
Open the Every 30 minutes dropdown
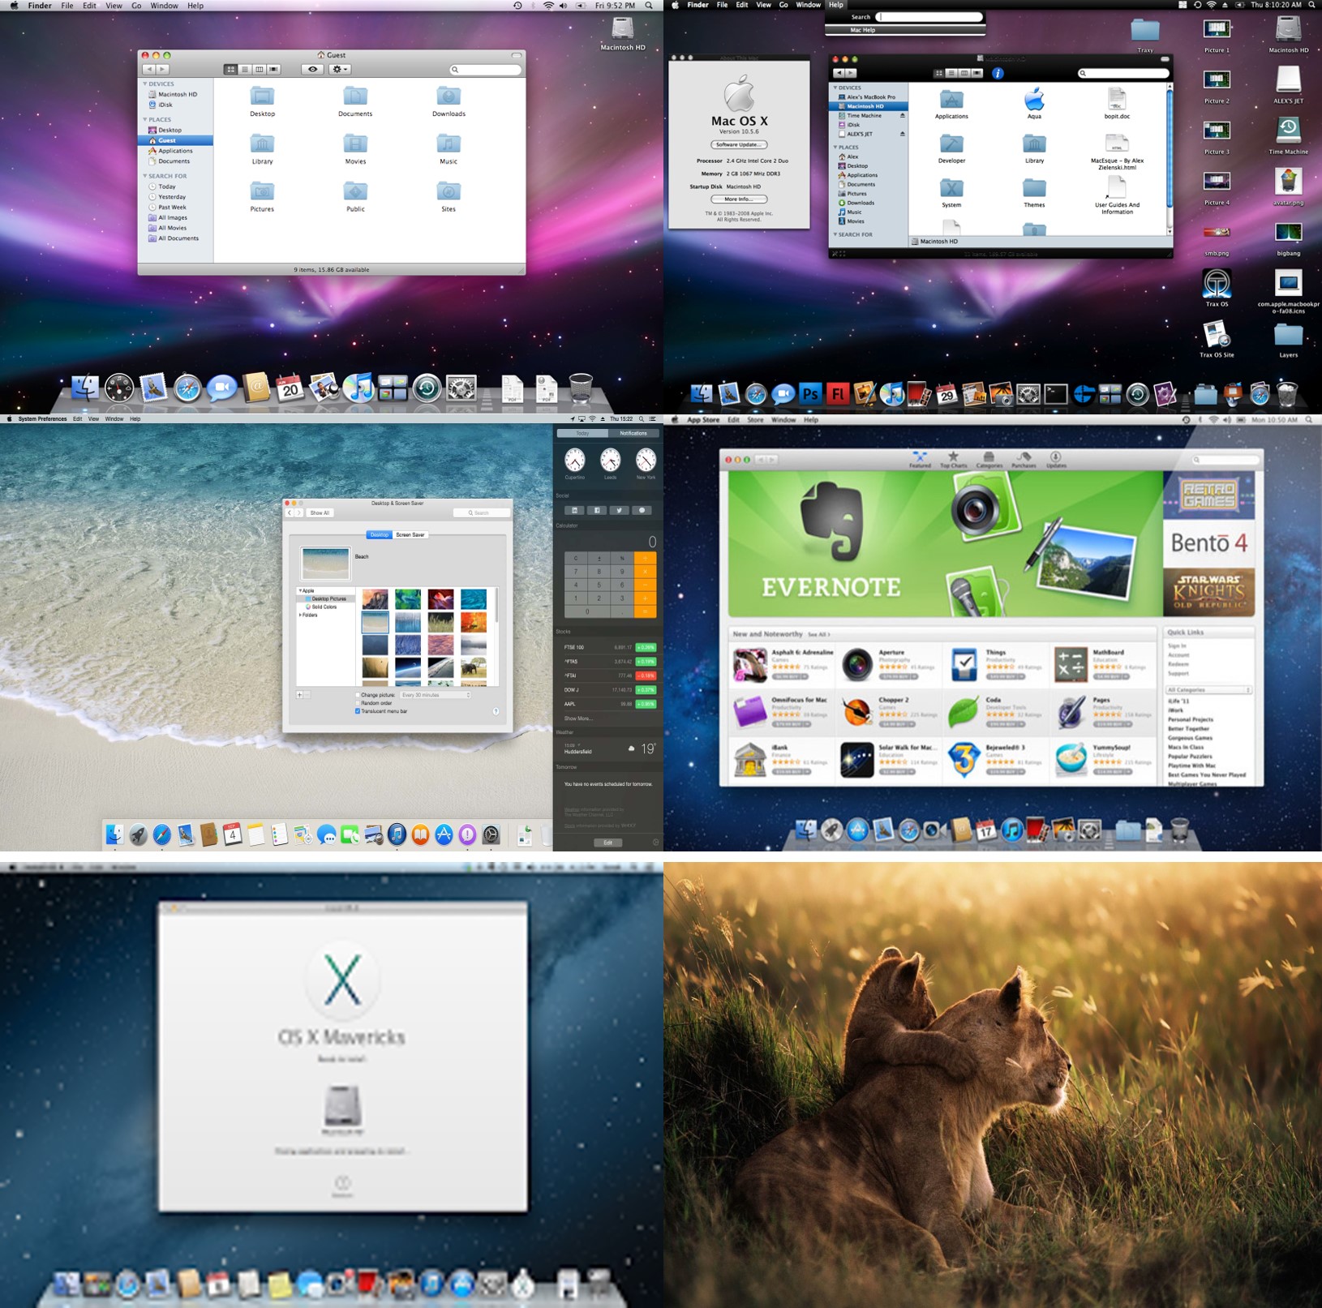pos(435,695)
